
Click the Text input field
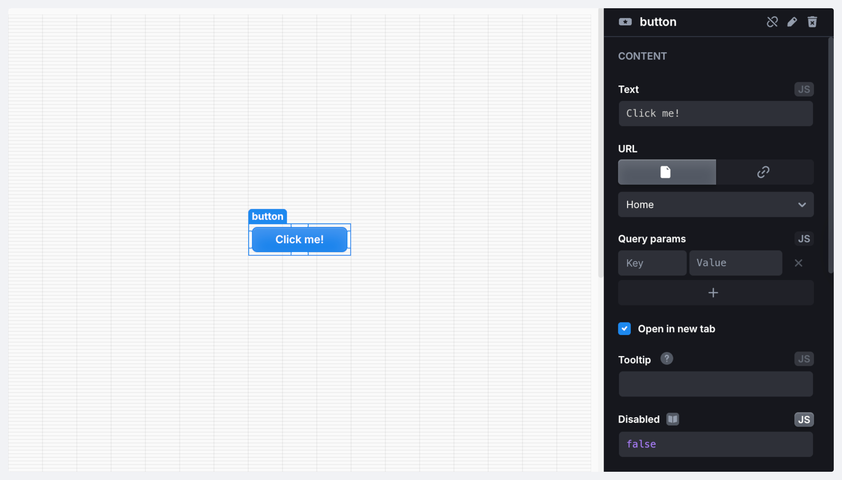[715, 114]
